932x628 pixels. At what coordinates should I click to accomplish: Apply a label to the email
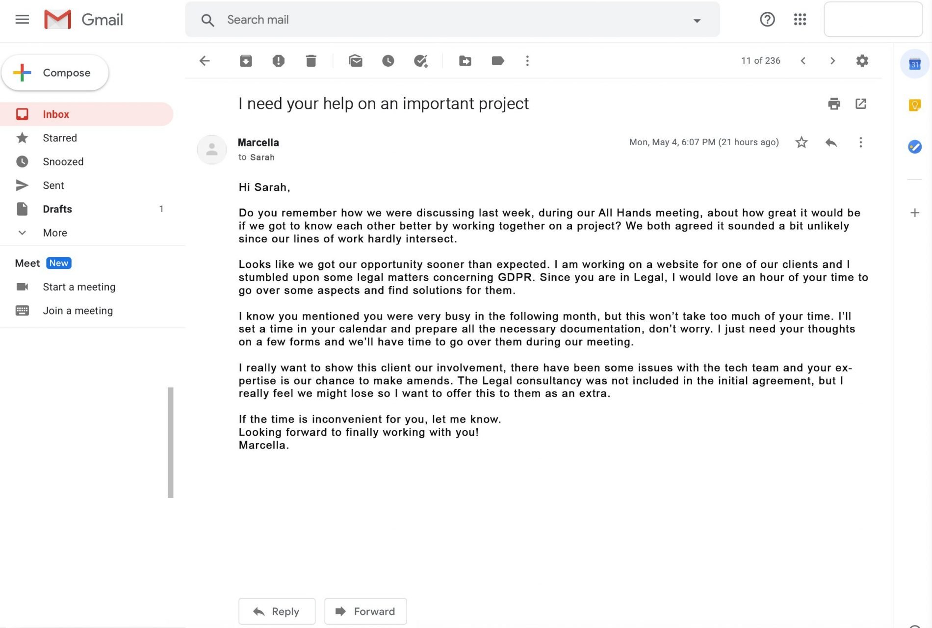coord(497,60)
